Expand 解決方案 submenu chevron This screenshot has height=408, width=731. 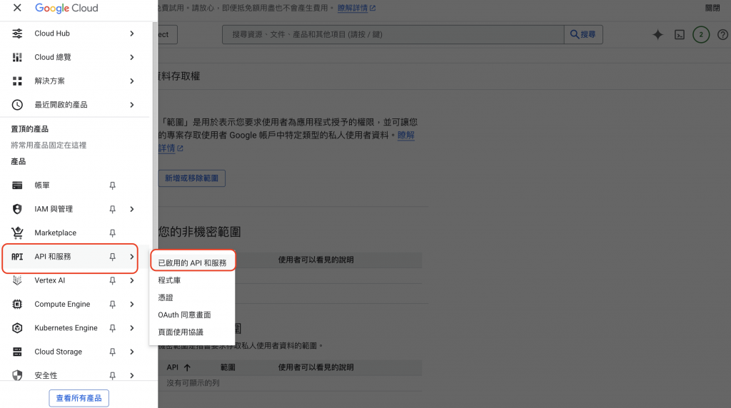(x=132, y=81)
